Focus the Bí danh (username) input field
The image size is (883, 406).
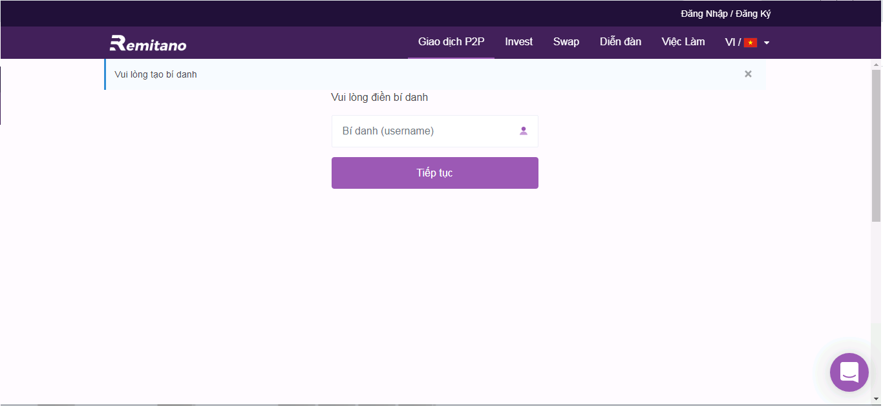(435, 131)
